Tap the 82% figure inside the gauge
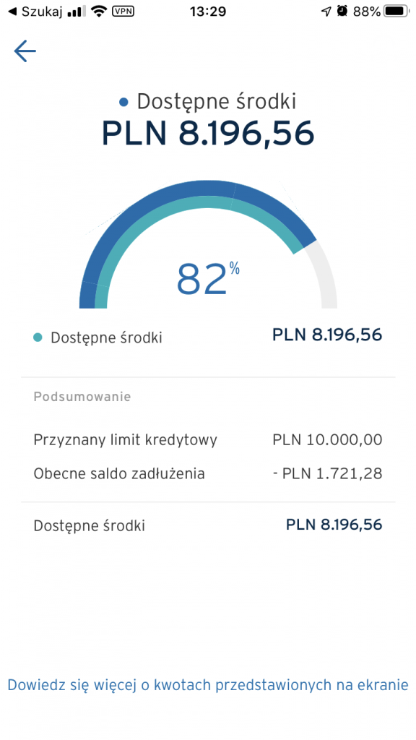 tap(208, 278)
